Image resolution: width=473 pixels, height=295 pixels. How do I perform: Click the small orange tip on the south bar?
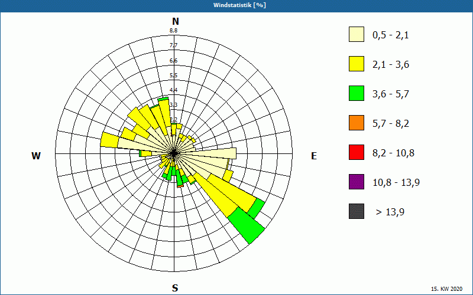[x=180, y=186]
